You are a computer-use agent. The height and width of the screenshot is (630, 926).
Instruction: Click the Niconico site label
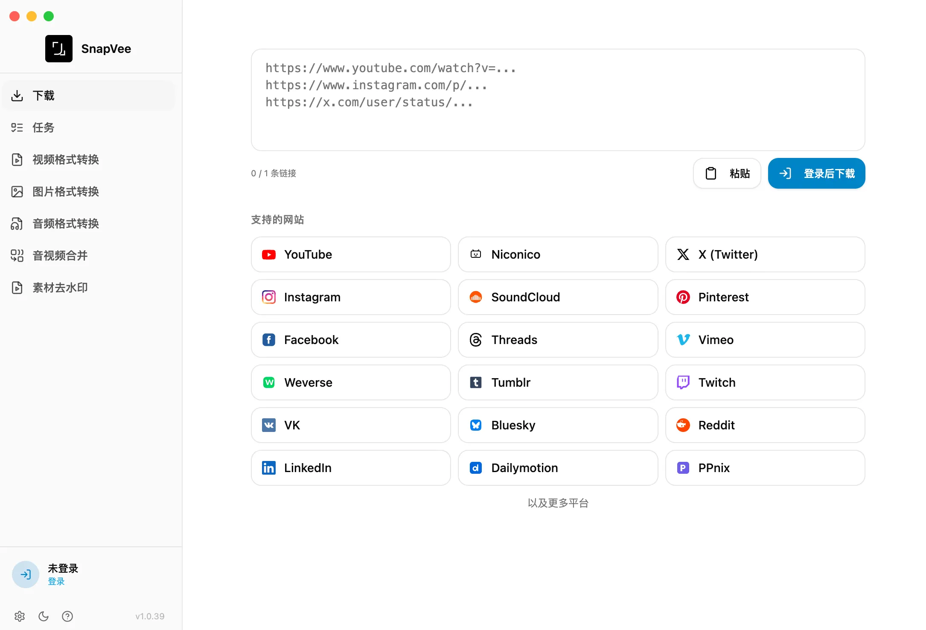click(x=516, y=254)
